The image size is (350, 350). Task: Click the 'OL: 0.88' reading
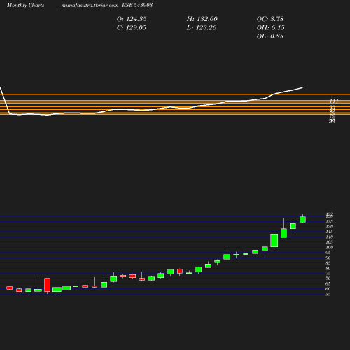point(270,36)
